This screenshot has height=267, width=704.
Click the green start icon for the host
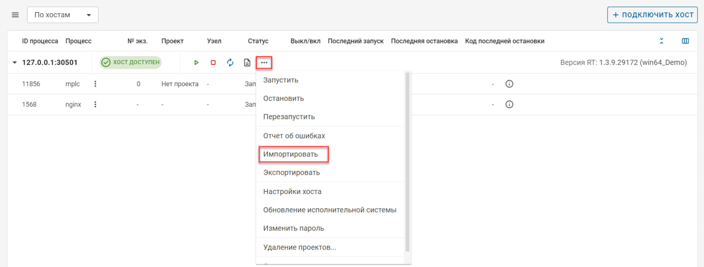196,63
